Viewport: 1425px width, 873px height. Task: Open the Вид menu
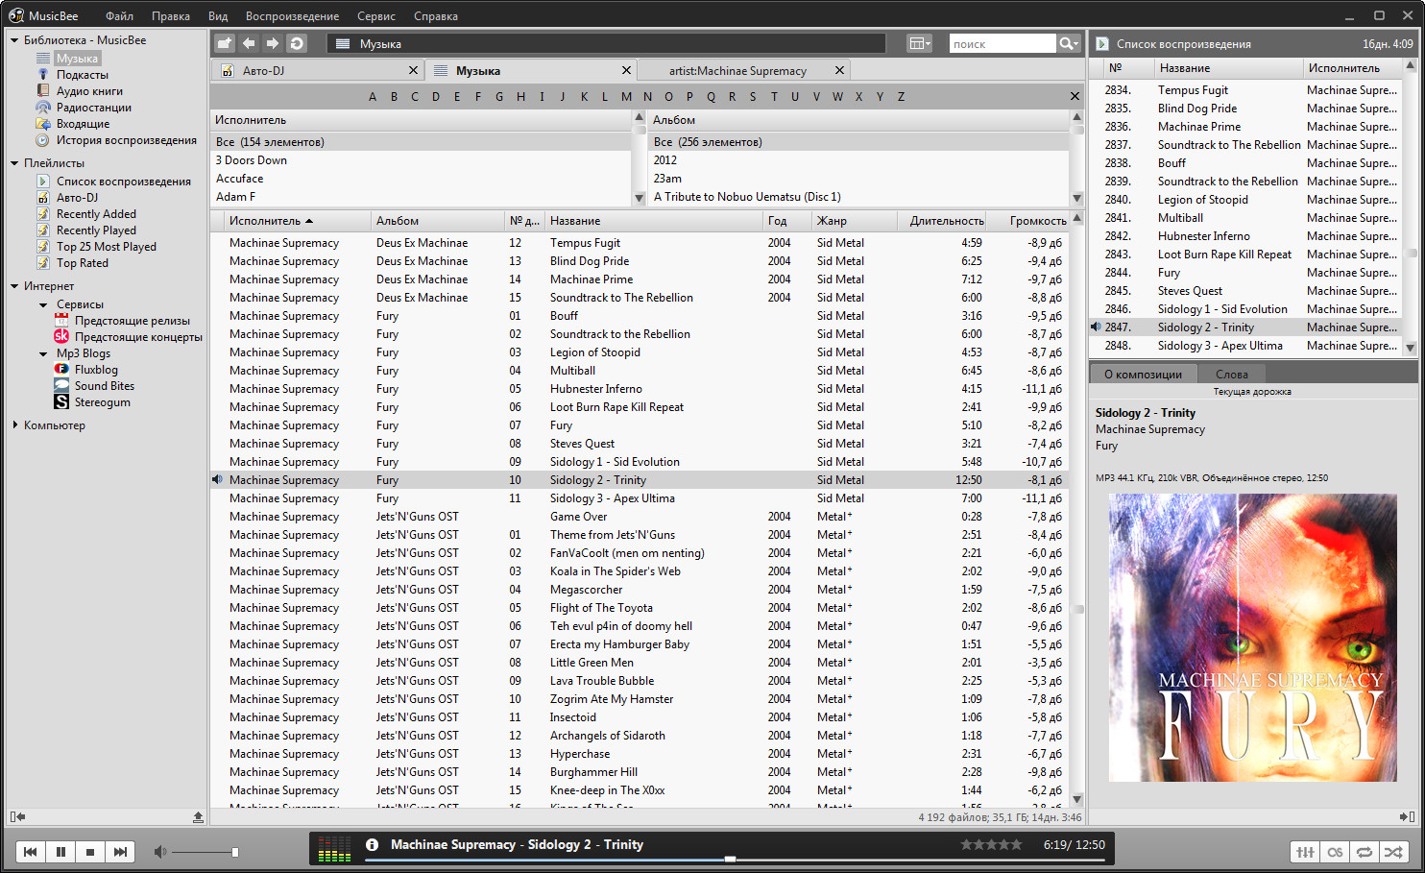pyautogui.click(x=218, y=16)
